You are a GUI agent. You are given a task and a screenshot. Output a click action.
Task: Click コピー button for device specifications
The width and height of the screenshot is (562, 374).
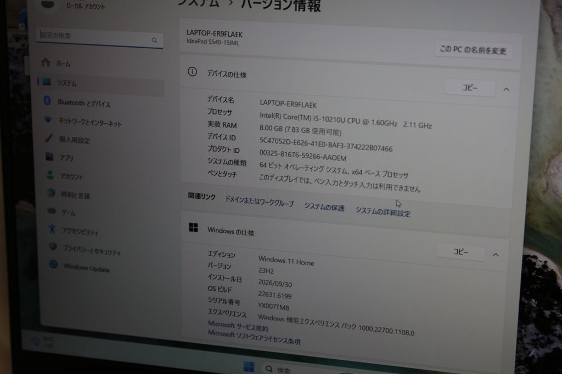click(470, 88)
